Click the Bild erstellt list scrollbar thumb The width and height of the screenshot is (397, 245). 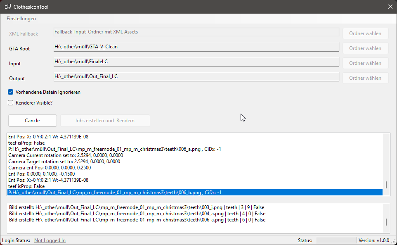click(386, 222)
